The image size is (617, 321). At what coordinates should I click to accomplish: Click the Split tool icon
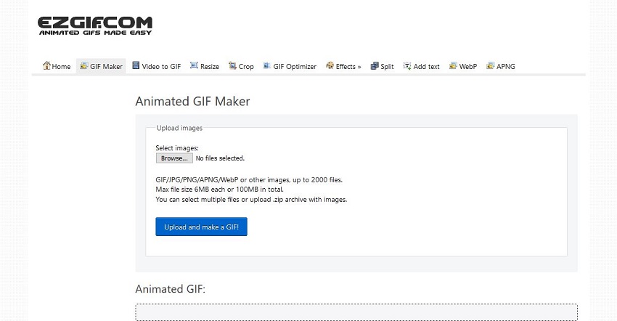pos(375,66)
